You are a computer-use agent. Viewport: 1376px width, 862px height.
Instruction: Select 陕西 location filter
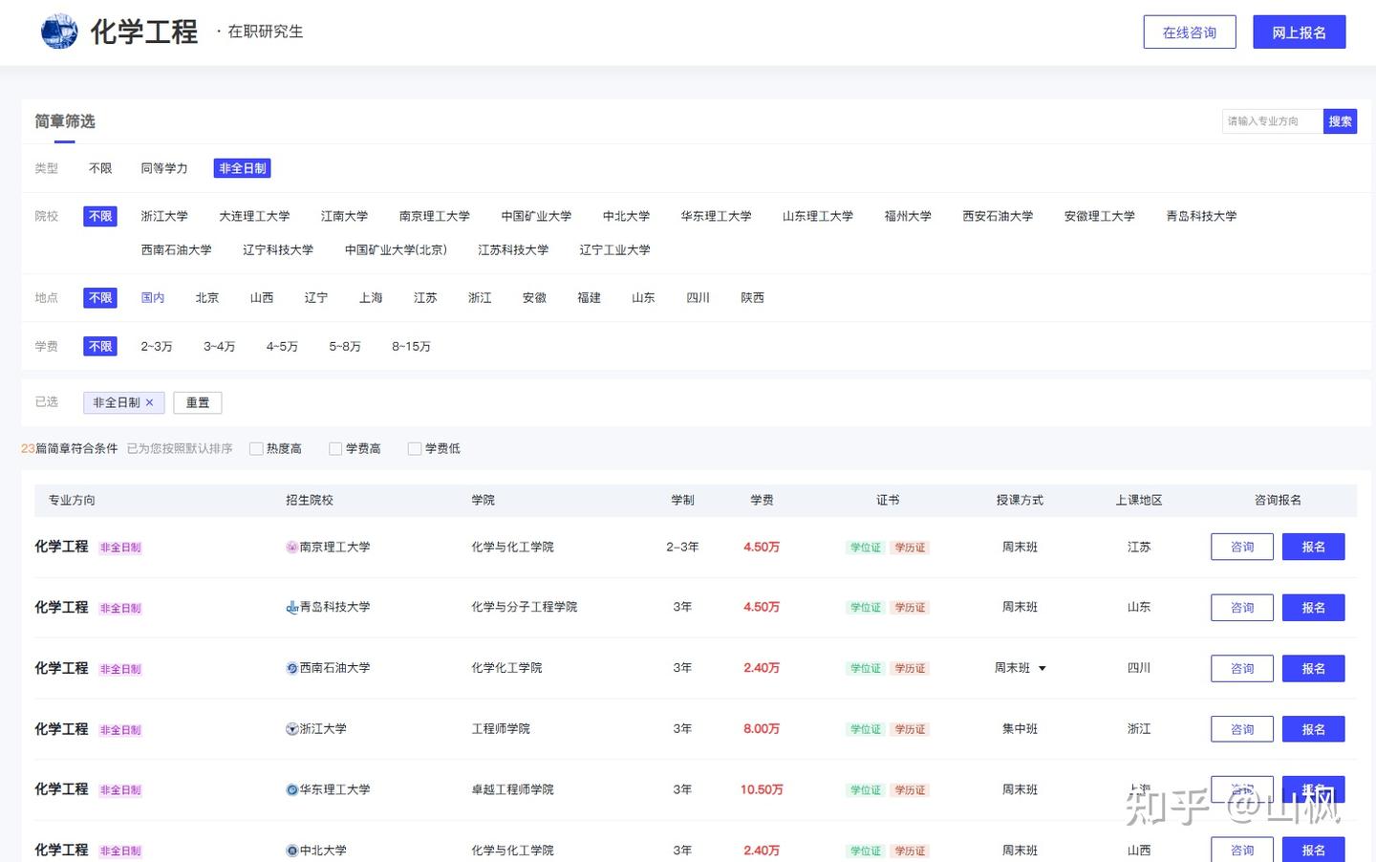pos(753,298)
